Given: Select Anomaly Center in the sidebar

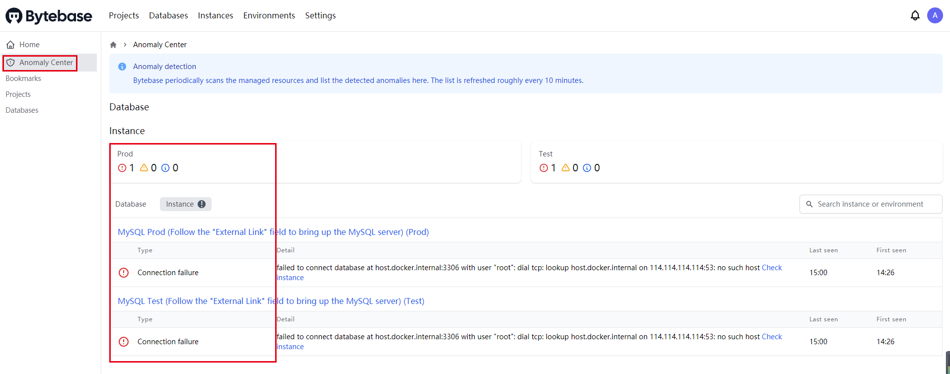Looking at the screenshot, I should coord(49,63).
